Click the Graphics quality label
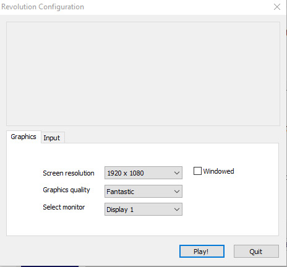287x267 pixels. pyautogui.click(x=66, y=190)
